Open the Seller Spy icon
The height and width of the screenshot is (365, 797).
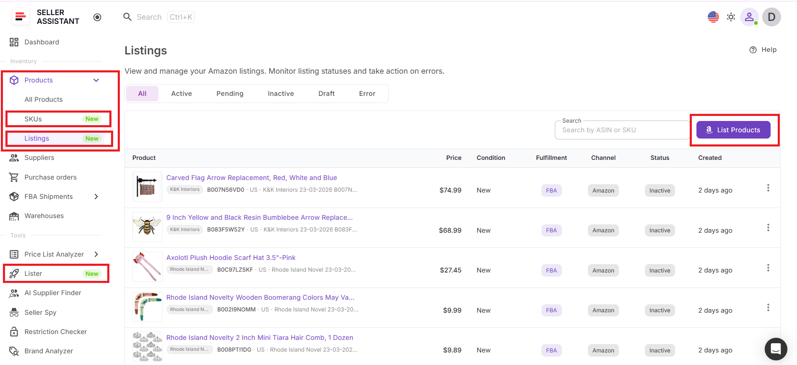(14, 312)
